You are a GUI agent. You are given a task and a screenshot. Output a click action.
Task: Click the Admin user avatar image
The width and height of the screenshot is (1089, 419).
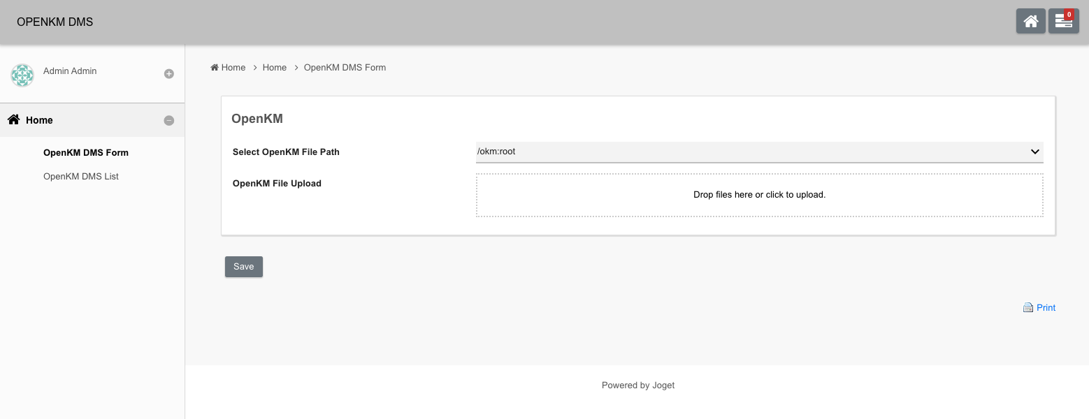pyautogui.click(x=22, y=75)
